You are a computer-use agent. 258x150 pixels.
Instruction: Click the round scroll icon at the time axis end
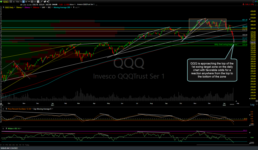coord(256,101)
